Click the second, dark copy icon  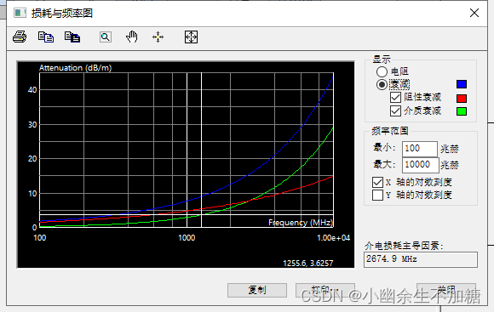[x=72, y=37]
